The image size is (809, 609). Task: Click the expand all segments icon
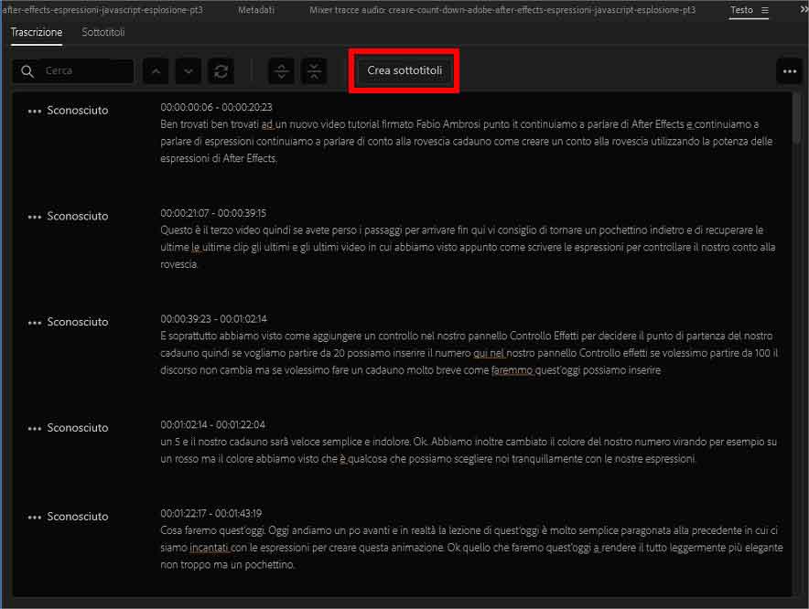pos(281,70)
